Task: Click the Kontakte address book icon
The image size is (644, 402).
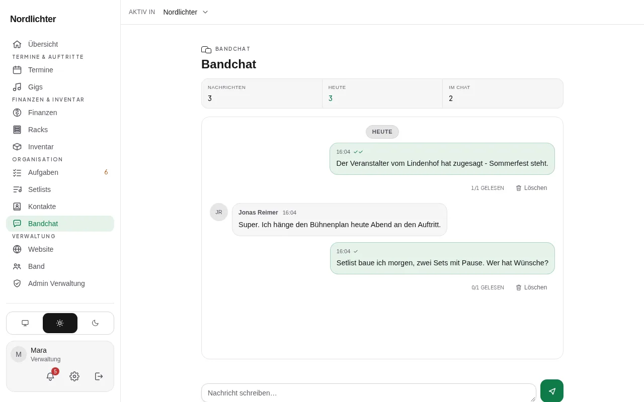Action: (x=17, y=207)
